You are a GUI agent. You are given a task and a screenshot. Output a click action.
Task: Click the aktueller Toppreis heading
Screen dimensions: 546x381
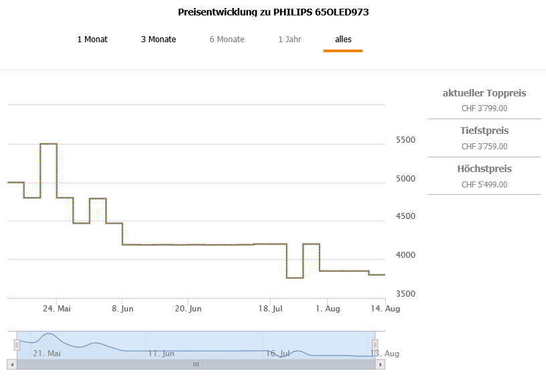484,93
